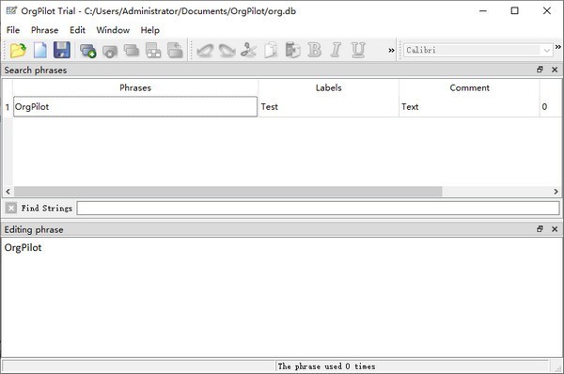Toggle underline formatting
The height and width of the screenshot is (374, 564).
tap(358, 50)
